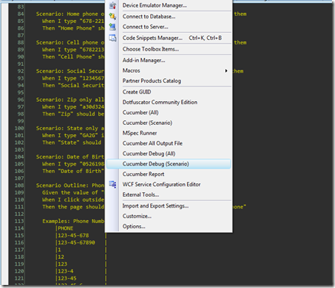The width and height of the screenshot is (335, 288).
Task: Click 'Scenario: Cell phone' text on line 88
Action: tap(67, 43)
